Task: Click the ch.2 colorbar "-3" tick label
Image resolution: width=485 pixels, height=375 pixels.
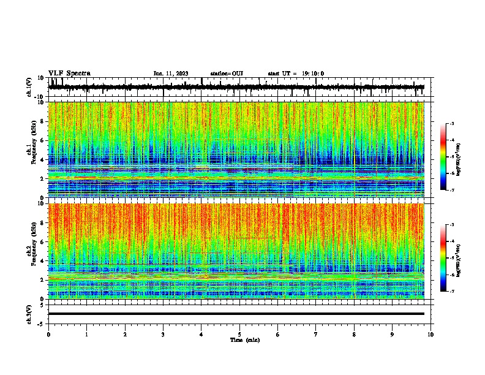Action: tap(451, 225)
